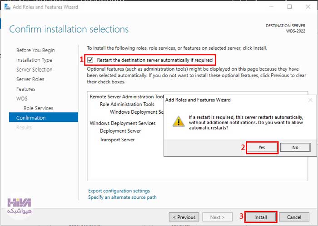Open Export configuration settings link
The width and height of the screenshot is (318, 226).
pyautogui.click(x=119, y=191)
